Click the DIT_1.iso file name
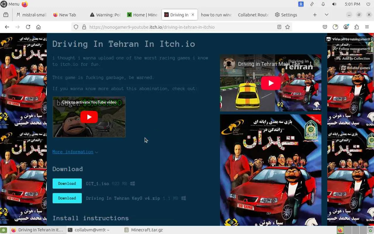374x234 pixels. point(97,184)
